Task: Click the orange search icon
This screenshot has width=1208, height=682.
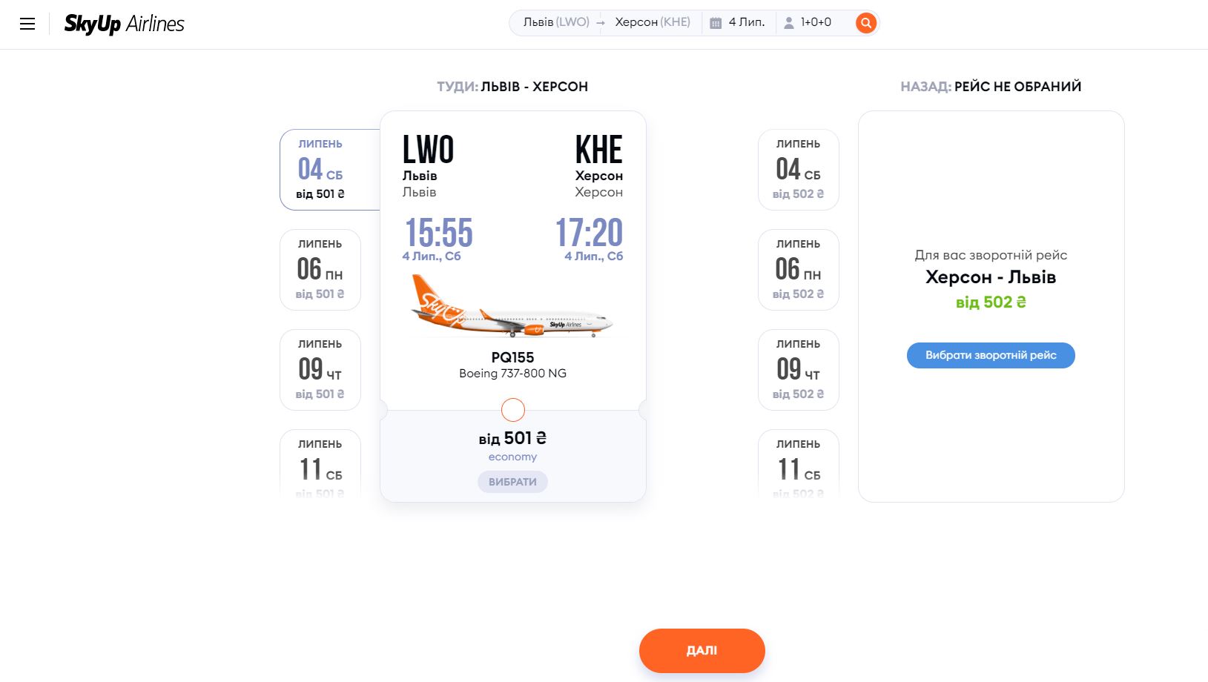Action: tap(865, 23)
